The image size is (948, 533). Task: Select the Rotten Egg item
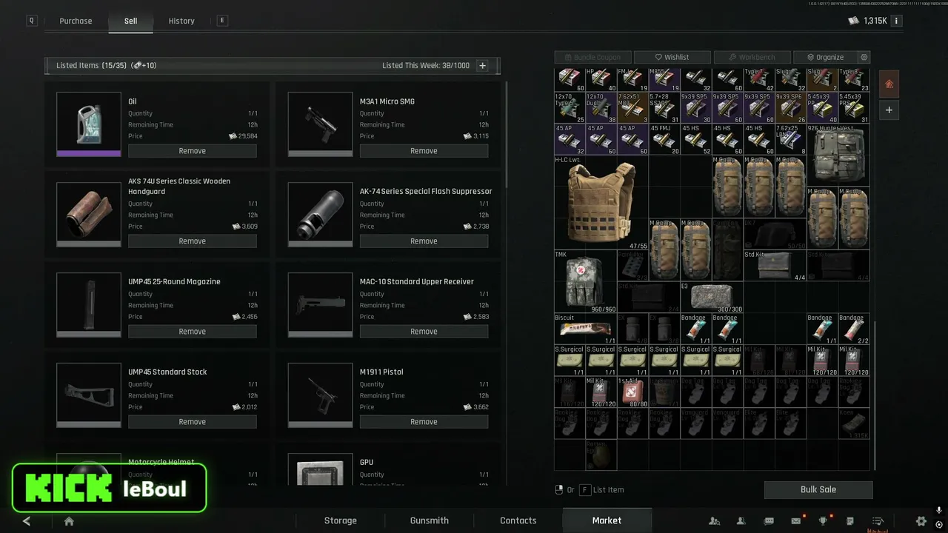coord(601,455)
